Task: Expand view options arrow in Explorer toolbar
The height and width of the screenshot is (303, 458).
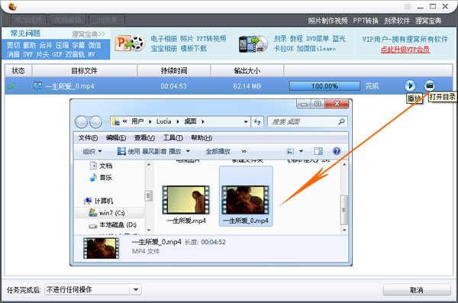Action: point(302,151)
